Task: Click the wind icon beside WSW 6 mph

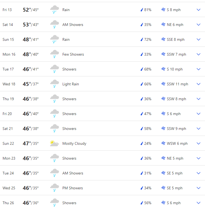Action: [163, 143]
